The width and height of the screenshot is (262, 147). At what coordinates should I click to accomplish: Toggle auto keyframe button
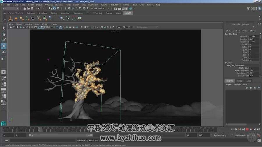click(x=254, y=135)
